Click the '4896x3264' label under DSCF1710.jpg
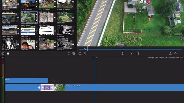Screen dimensions: 184x103 tap(43, 50)
